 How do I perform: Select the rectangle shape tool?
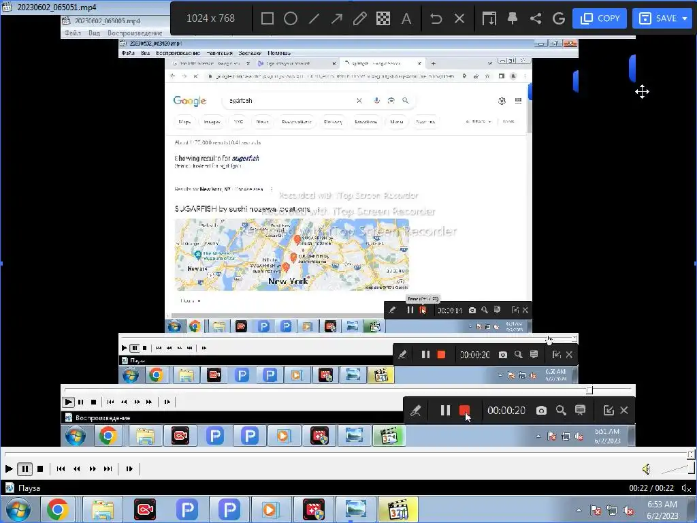coord(267,18)
